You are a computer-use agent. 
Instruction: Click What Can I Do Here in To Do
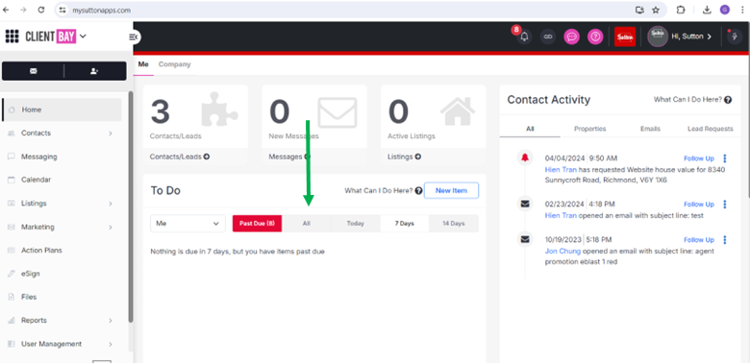pos(384,190)
